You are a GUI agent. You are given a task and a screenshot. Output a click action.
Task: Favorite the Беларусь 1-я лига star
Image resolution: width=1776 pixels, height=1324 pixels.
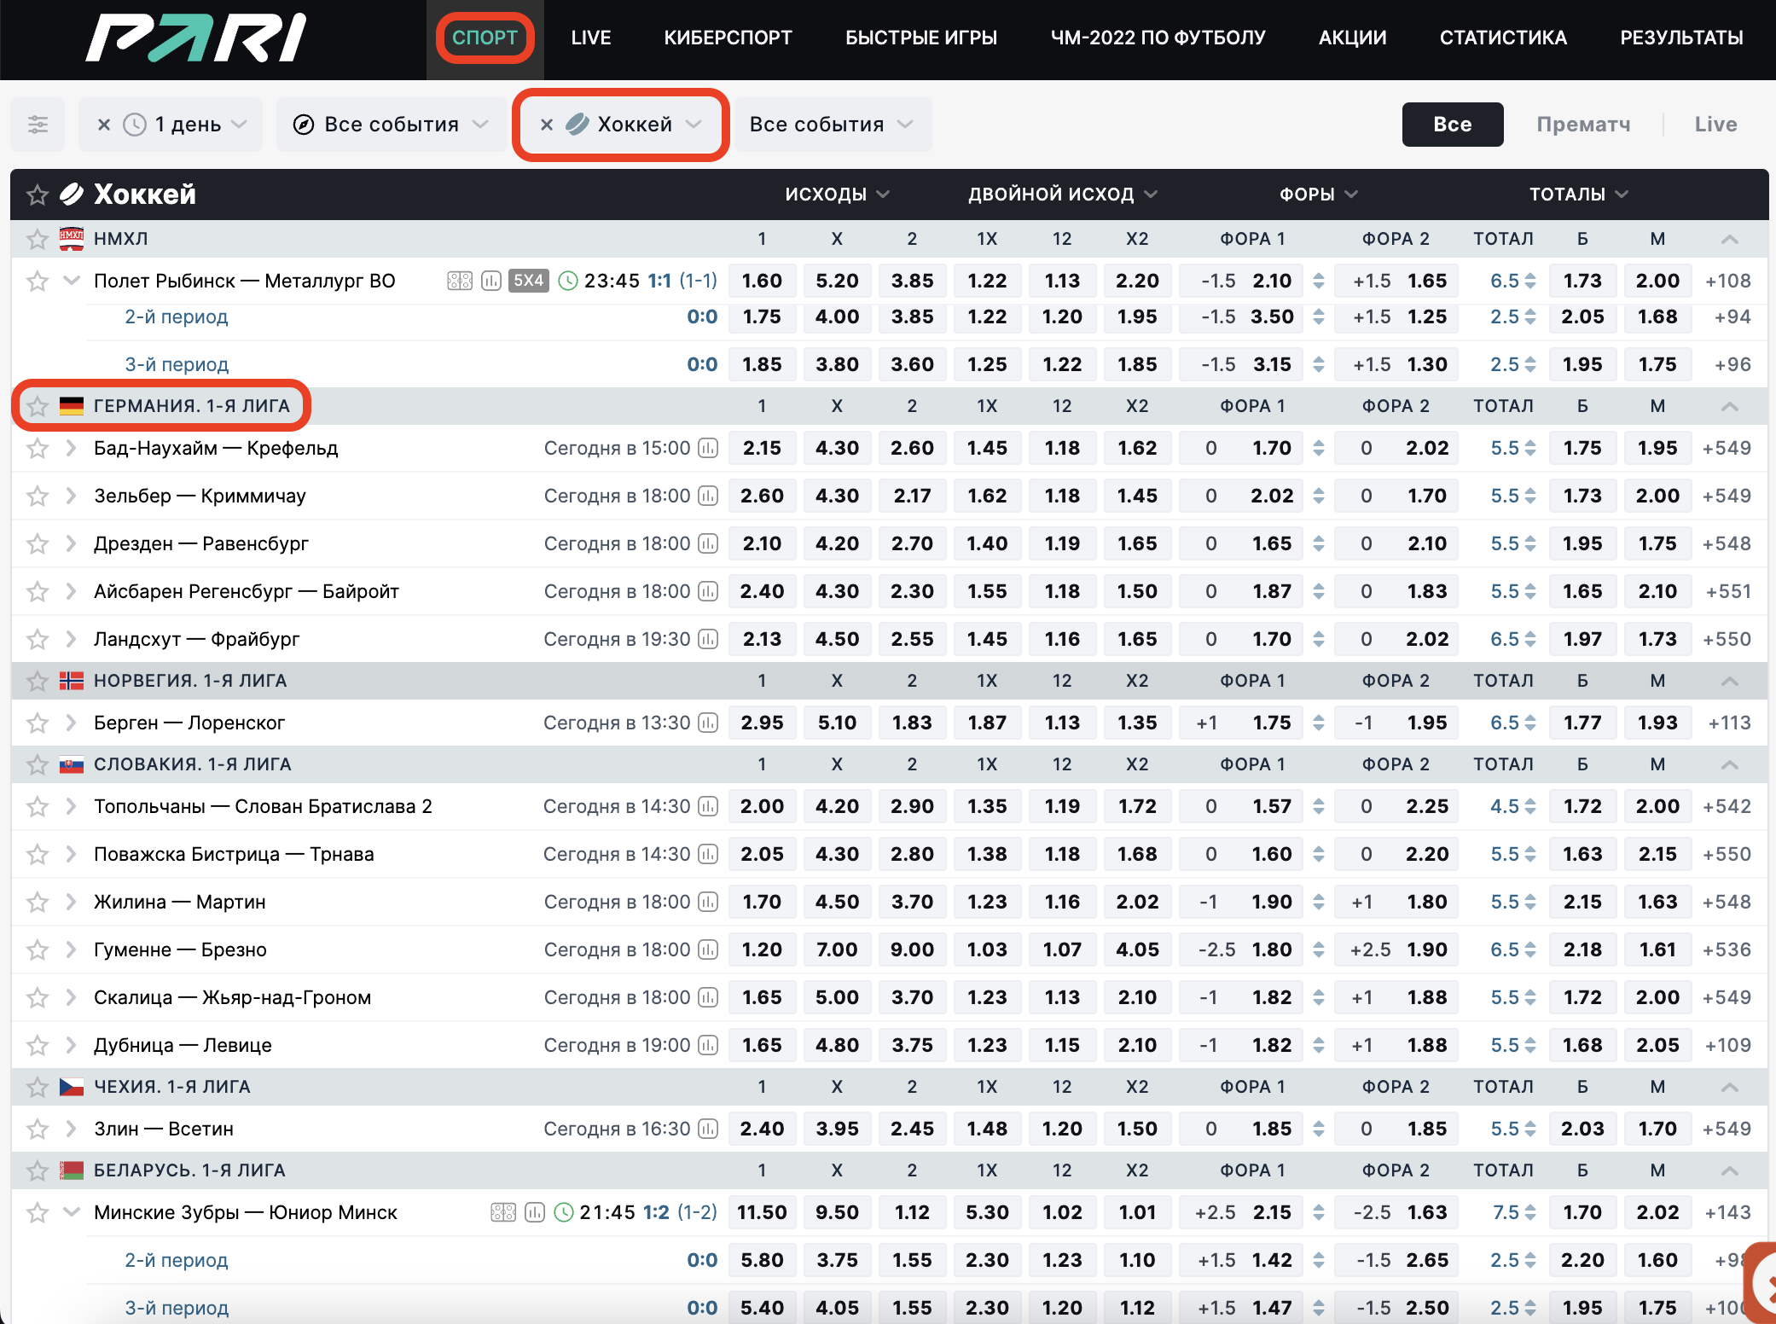(x=37, y=1170)
